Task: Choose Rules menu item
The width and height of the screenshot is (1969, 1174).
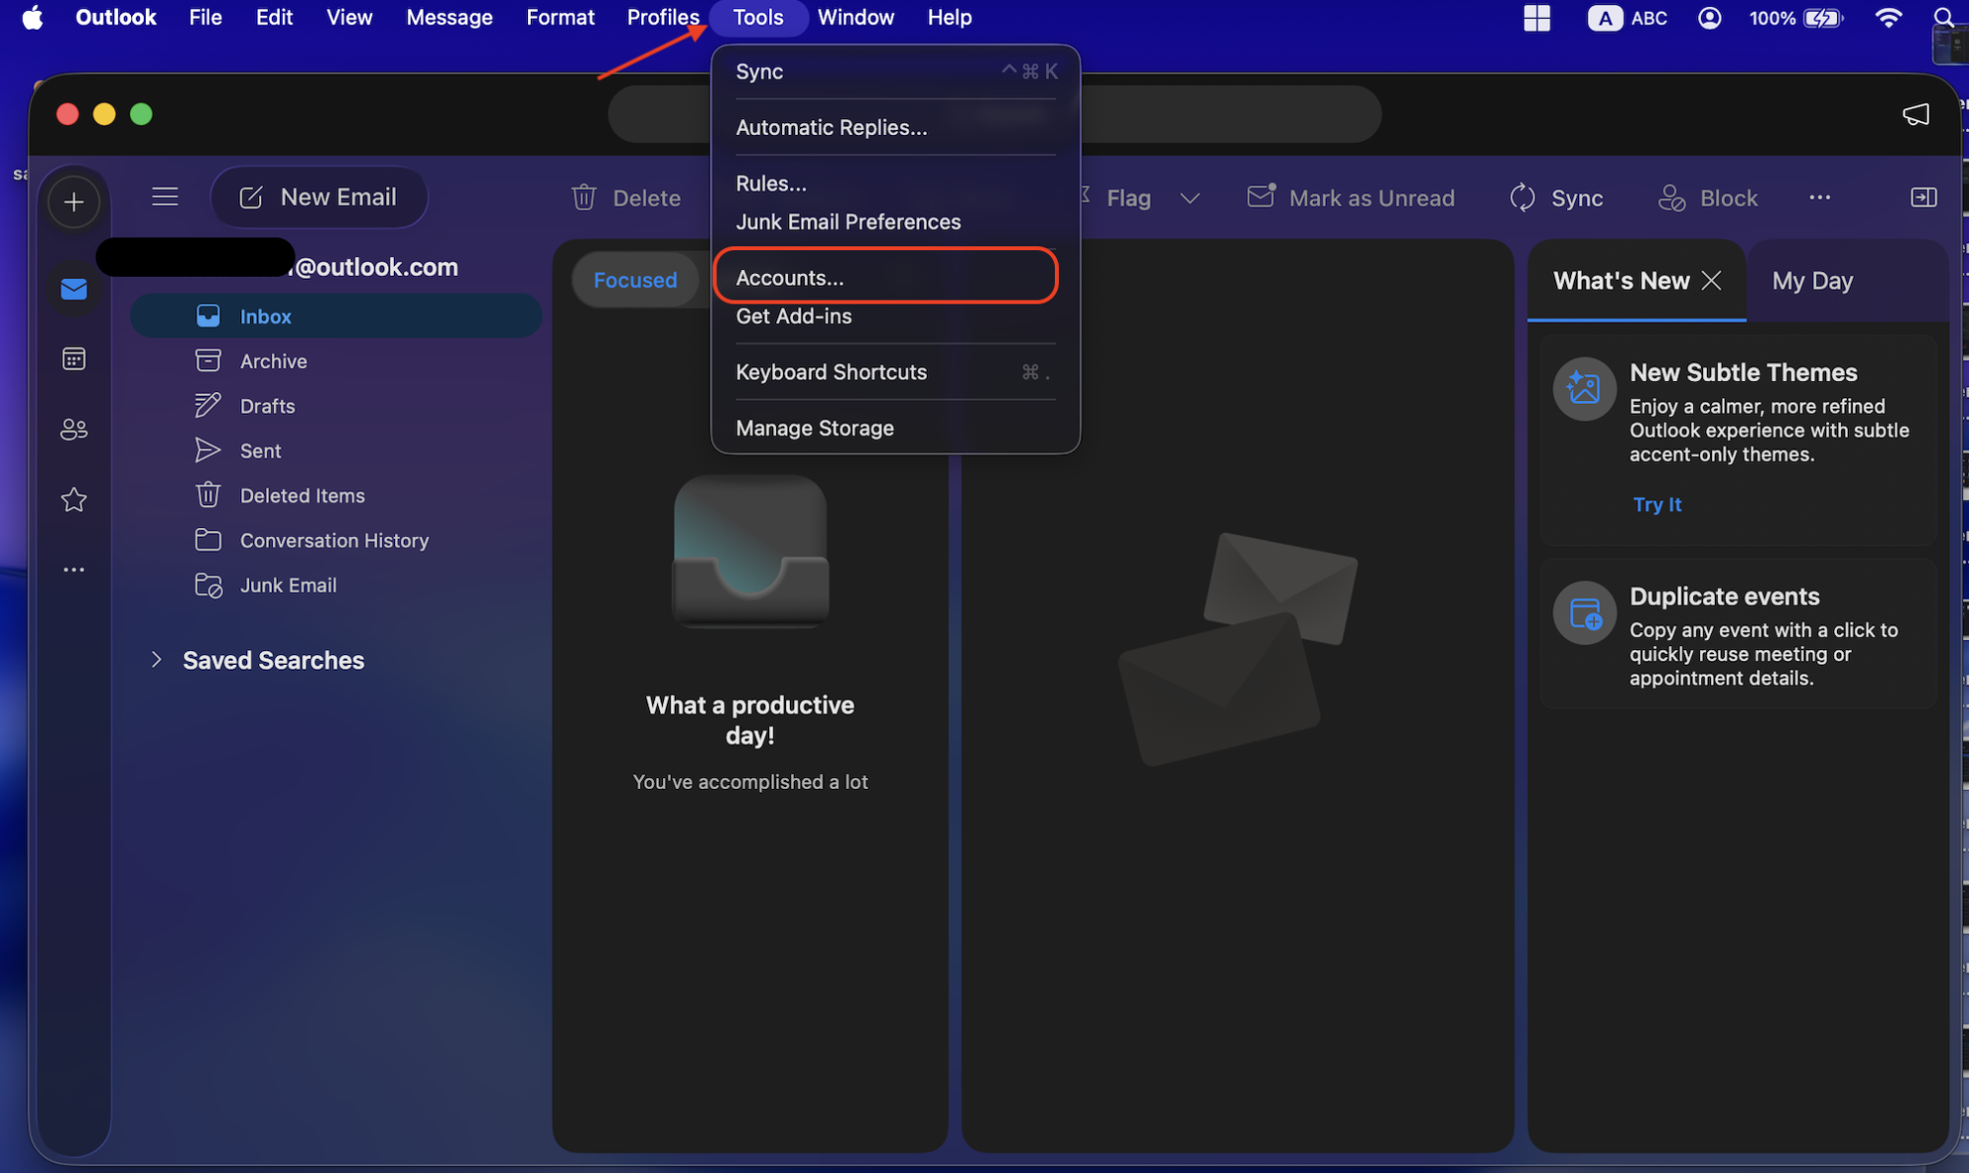Action: [x=895, y=183]
